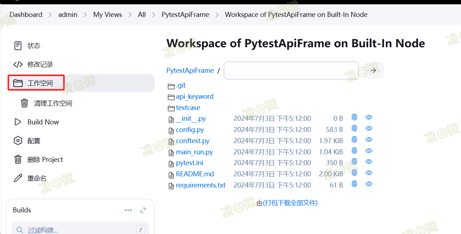
Task: Click fingerprint icon for pytest.ini
Action: 354,162
